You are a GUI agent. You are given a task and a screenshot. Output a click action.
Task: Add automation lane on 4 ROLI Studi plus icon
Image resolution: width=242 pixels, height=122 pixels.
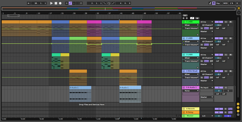197,84
